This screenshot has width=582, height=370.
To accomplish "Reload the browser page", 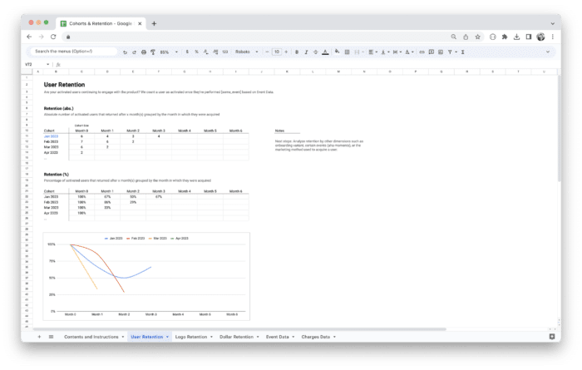I will point(53,37).
